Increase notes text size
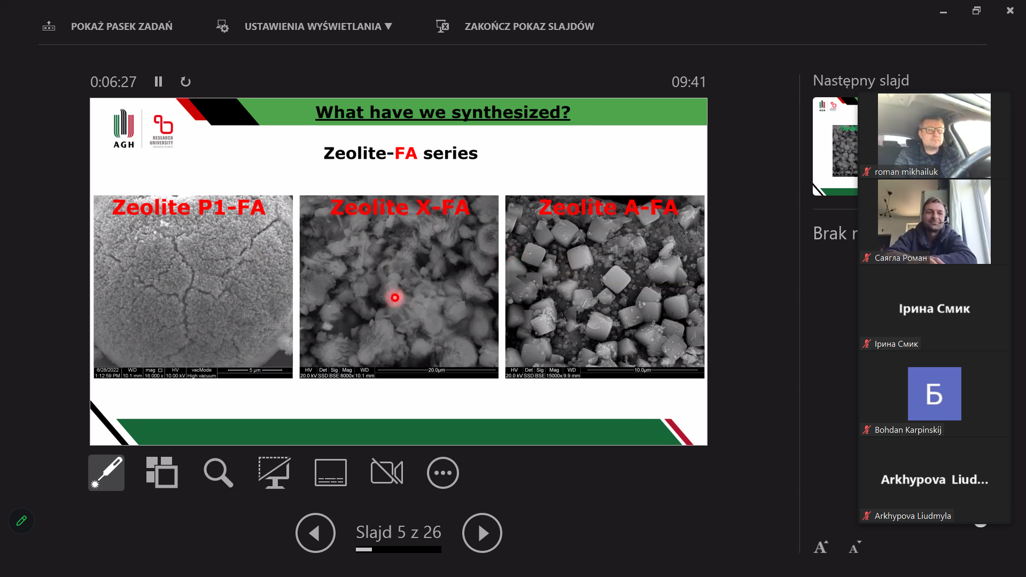Screen dimensions: 1026x577 (821, 547)
